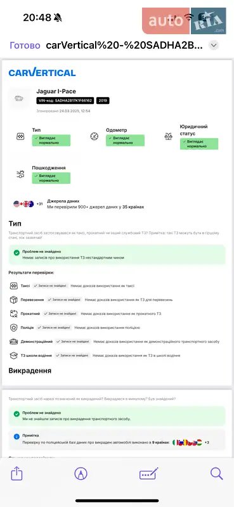This screenshot has width=234, height=507.
Task: Tap the Готово button
Action: click(x=25, y=46)
